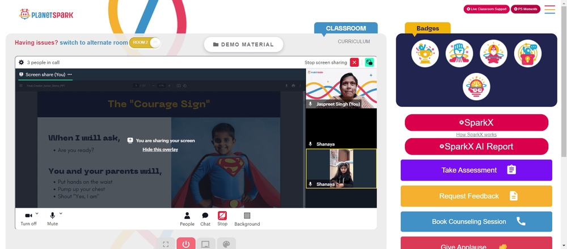Click the shared PDF more options dots
The width and height of the screenshot is (567, 249).
click(299, 85)
